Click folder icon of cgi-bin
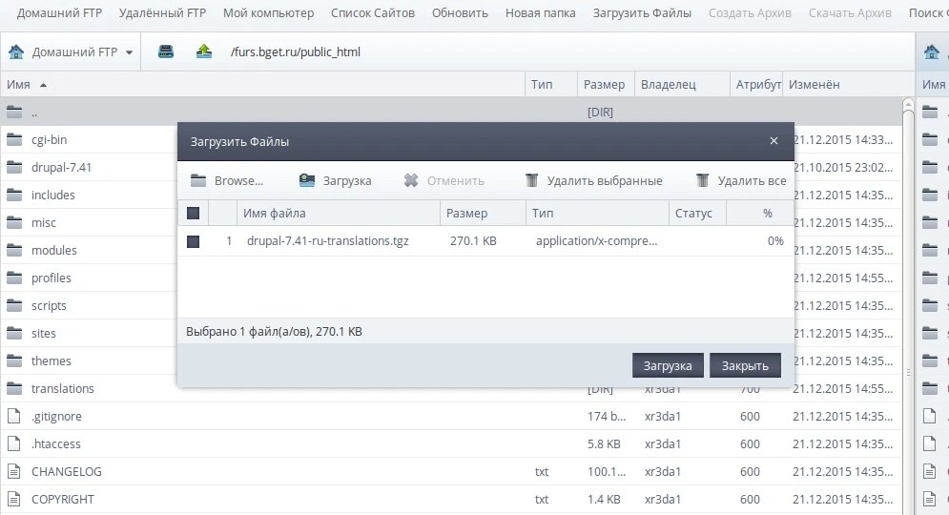The width and height of the screenshot is (949, 515). click(14, 140)
